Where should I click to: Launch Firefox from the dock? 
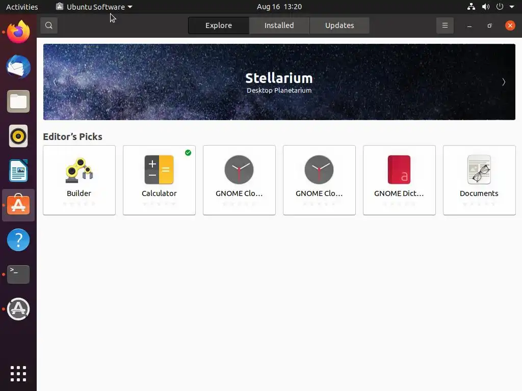pyautogui.click(x=18, y=32)
